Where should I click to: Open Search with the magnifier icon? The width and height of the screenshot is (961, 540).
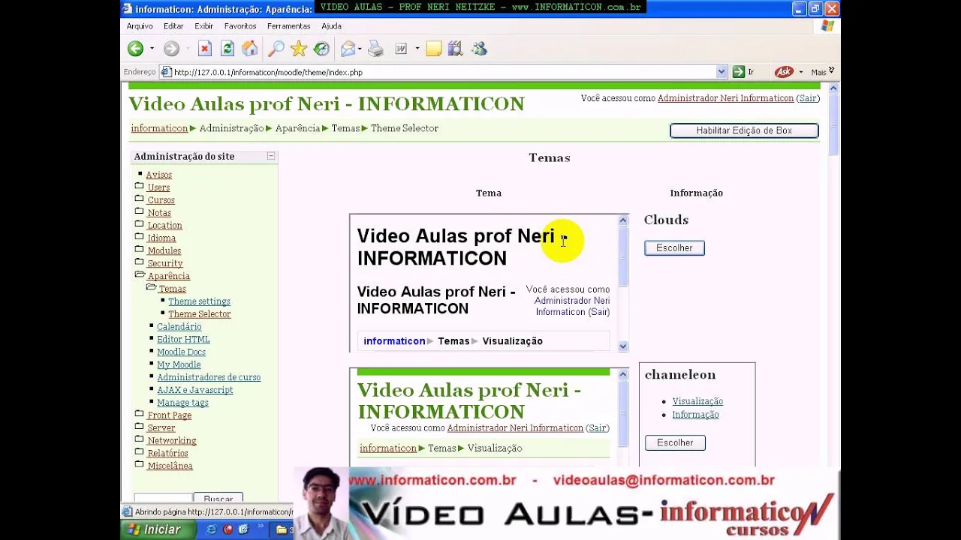pyautogui.click(x=276, y=49)
